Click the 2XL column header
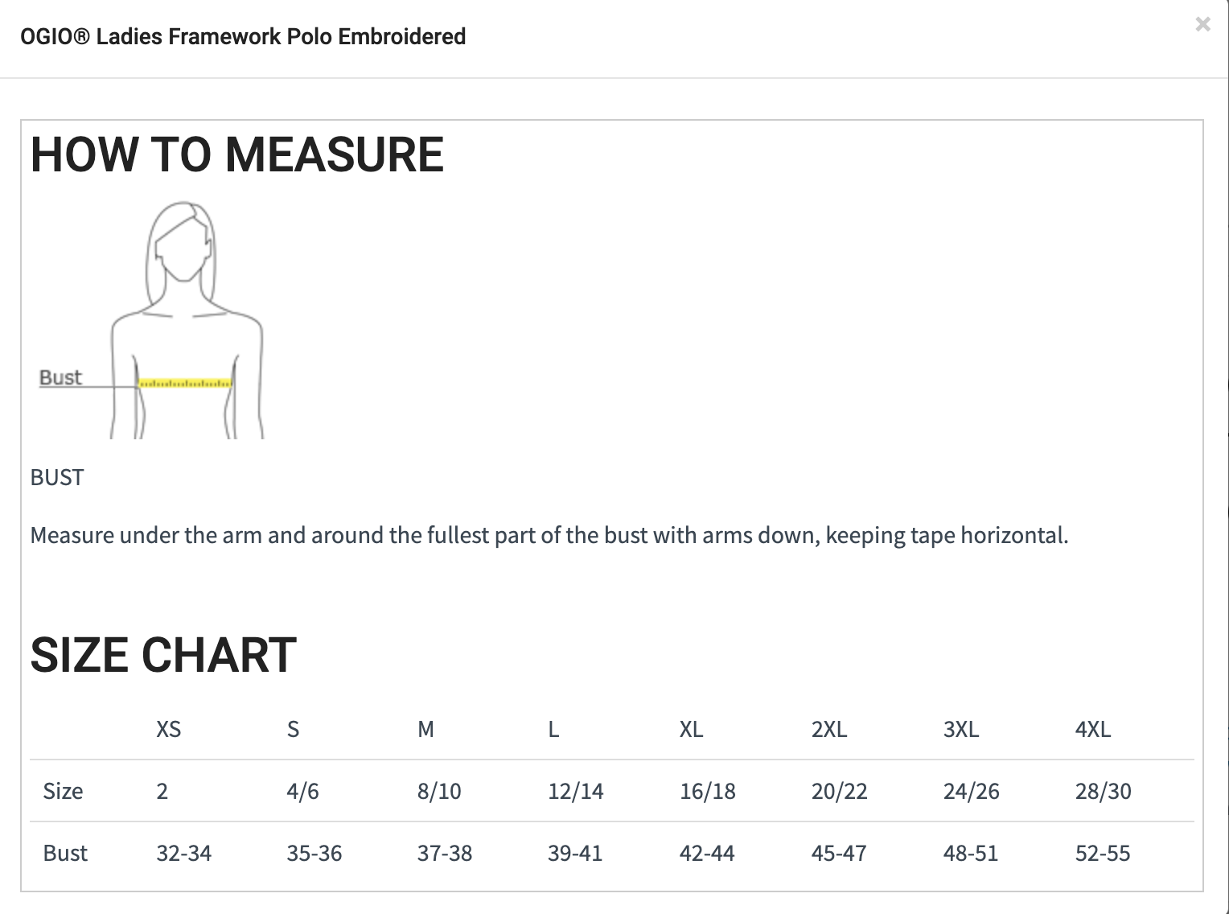This screenshot has width=1229, height=914. pos(828,729)
